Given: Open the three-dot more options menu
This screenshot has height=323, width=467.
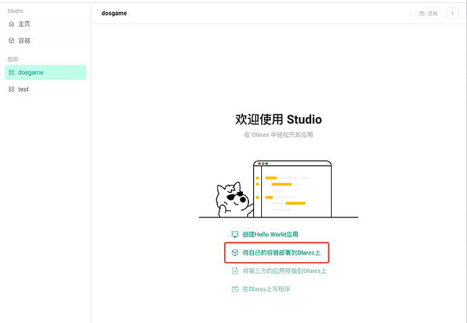Looking at the screenshot, I should pos(452,14).
